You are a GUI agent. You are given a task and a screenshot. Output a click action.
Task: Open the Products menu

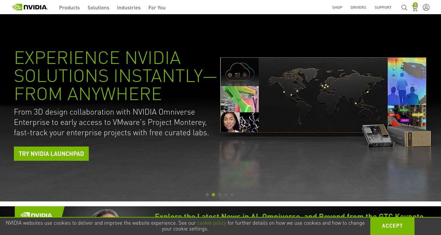[69, 7]
